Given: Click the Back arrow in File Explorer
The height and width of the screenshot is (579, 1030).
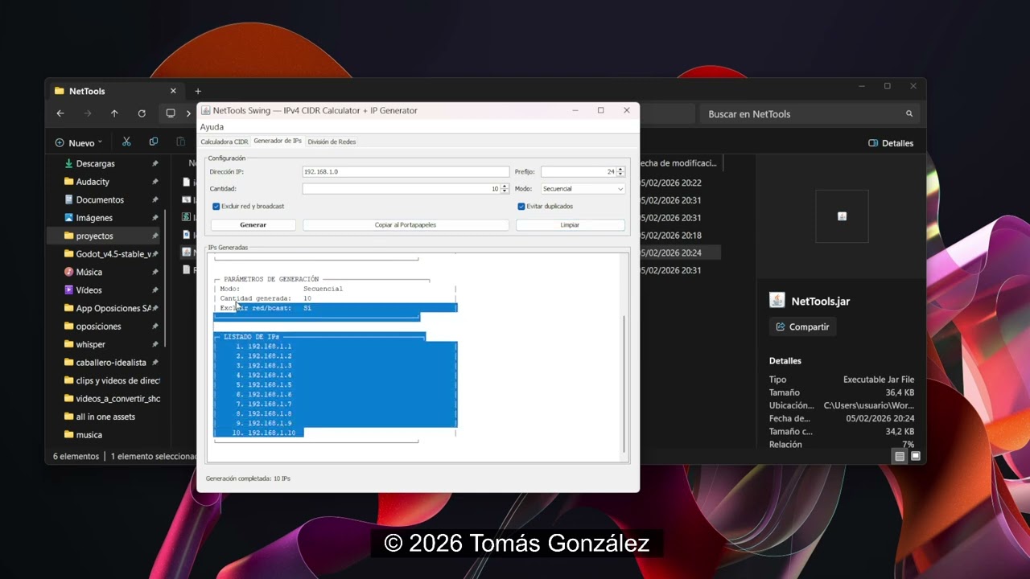Looking at the screenshot, I should (60, 113).
